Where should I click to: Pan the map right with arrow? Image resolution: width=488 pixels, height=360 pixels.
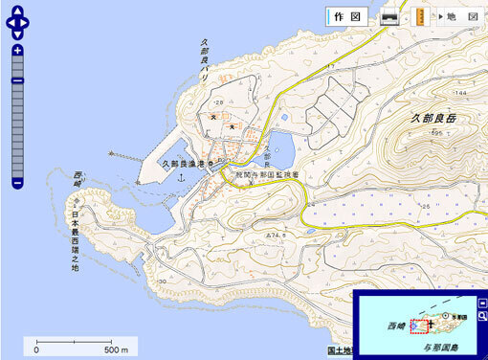tap(25, 23)
